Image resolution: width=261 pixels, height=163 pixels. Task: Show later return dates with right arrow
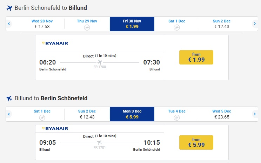click(255, 114)
